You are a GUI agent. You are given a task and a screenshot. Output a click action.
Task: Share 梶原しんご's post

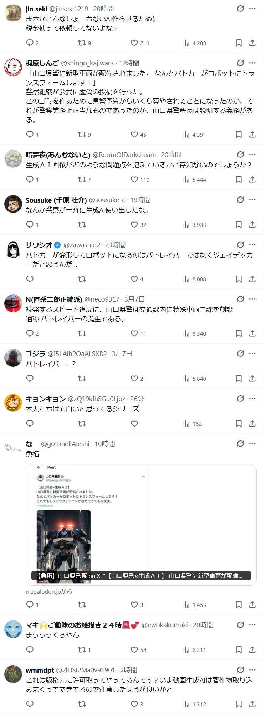[252, 135]
